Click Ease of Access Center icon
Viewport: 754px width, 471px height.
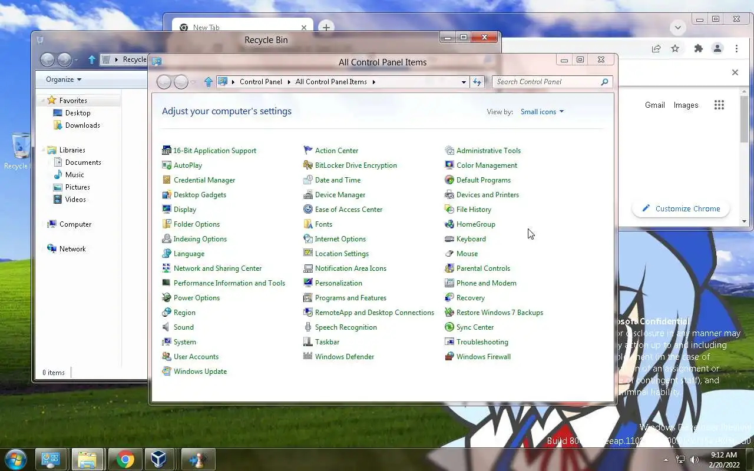[x=308, y=210]
